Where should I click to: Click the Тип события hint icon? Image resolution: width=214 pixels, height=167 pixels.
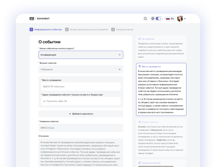[139, 39]
